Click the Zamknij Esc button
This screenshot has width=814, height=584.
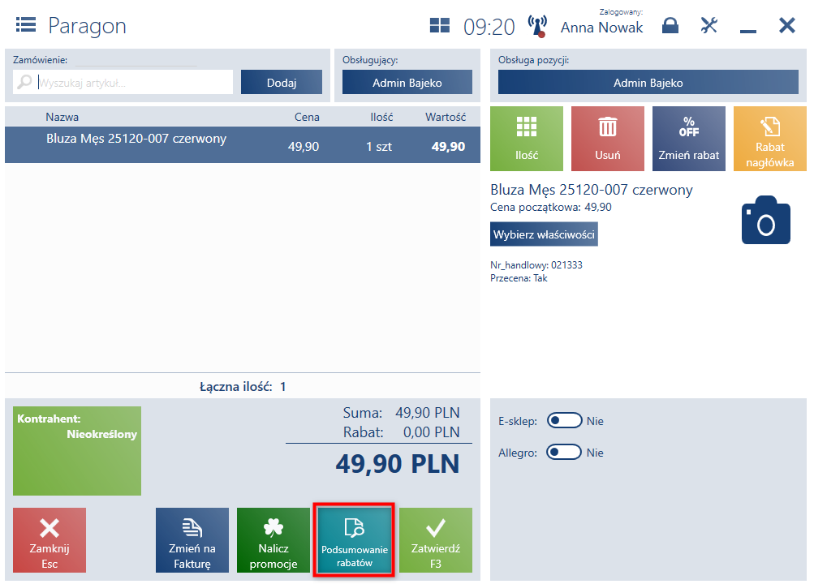click(x=50, y=540)
